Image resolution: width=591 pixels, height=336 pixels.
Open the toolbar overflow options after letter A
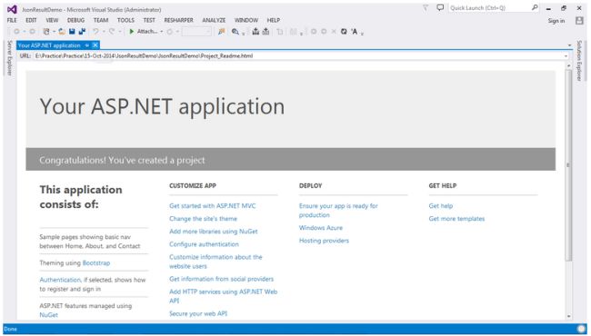click(362, 33)
